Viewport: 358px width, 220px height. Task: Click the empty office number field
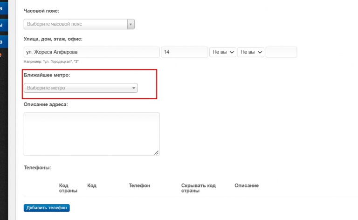(x=281, y=52)
